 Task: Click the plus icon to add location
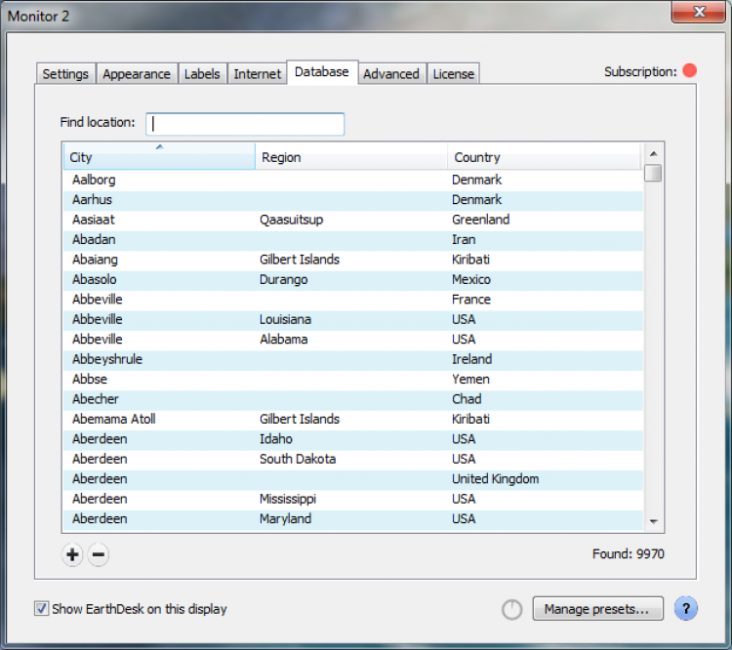(72, 554)
